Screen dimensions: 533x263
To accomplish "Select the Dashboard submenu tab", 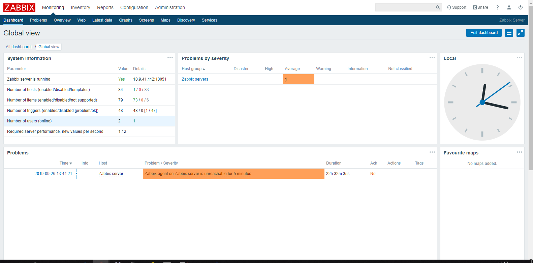I will 13,20.
